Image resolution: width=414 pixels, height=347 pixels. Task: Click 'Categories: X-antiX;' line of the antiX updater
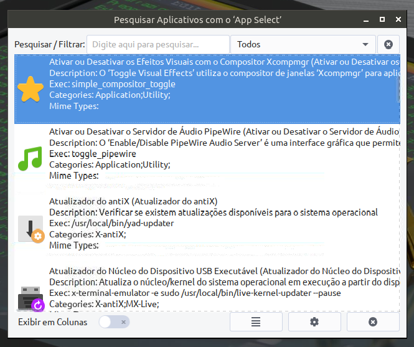click(88, 234)
